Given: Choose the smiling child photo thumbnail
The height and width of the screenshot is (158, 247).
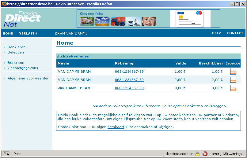Looking at the screenshot, I should (149, 21).
